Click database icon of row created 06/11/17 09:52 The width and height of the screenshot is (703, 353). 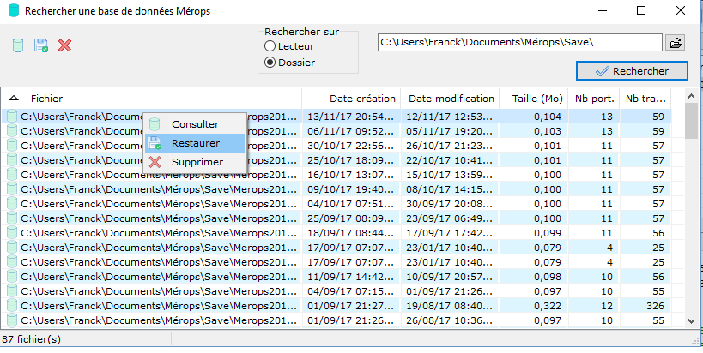[12, 131]
